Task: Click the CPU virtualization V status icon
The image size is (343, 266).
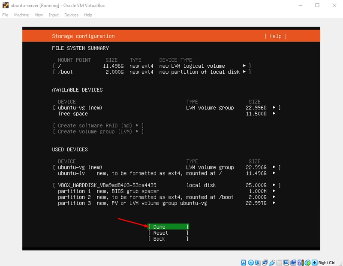Action: tap(301, 263)
